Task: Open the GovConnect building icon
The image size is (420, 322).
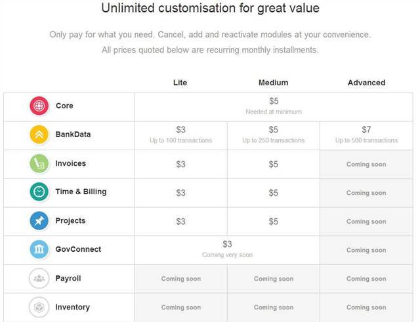Action: tap(39, 249)
